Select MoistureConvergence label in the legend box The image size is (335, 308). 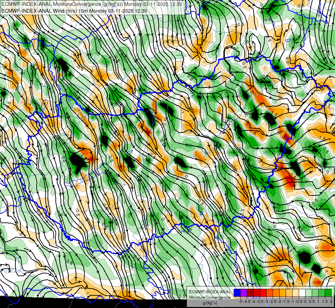(x=210, y=297)
